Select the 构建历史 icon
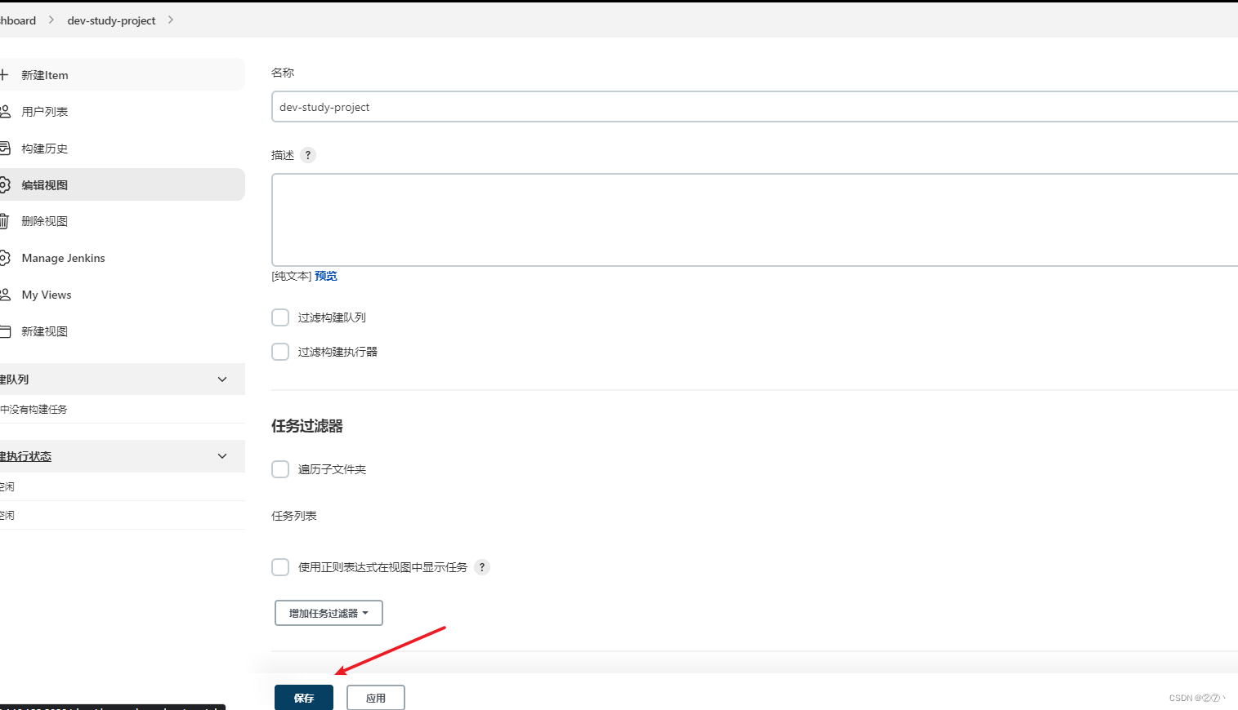This screenshot has width=1238, height=710. 6,148
